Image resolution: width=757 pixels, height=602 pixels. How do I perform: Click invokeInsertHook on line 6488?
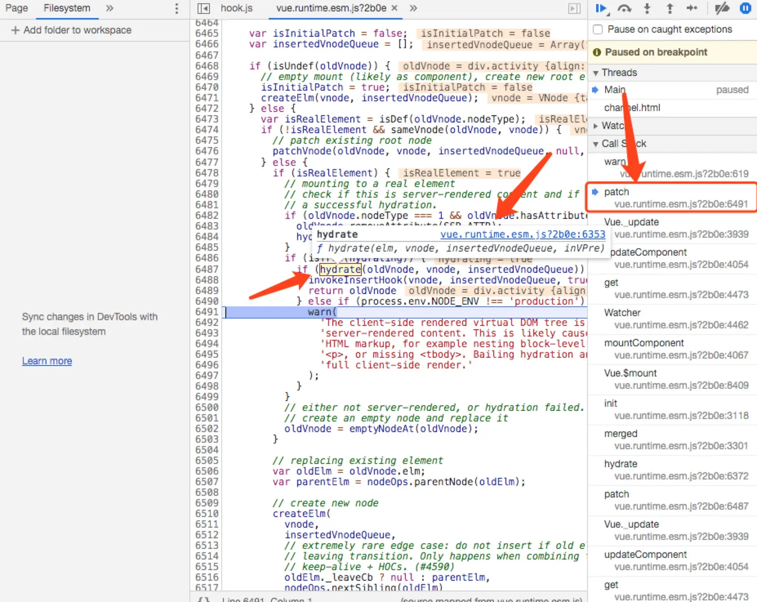click(x=355, y=280)
